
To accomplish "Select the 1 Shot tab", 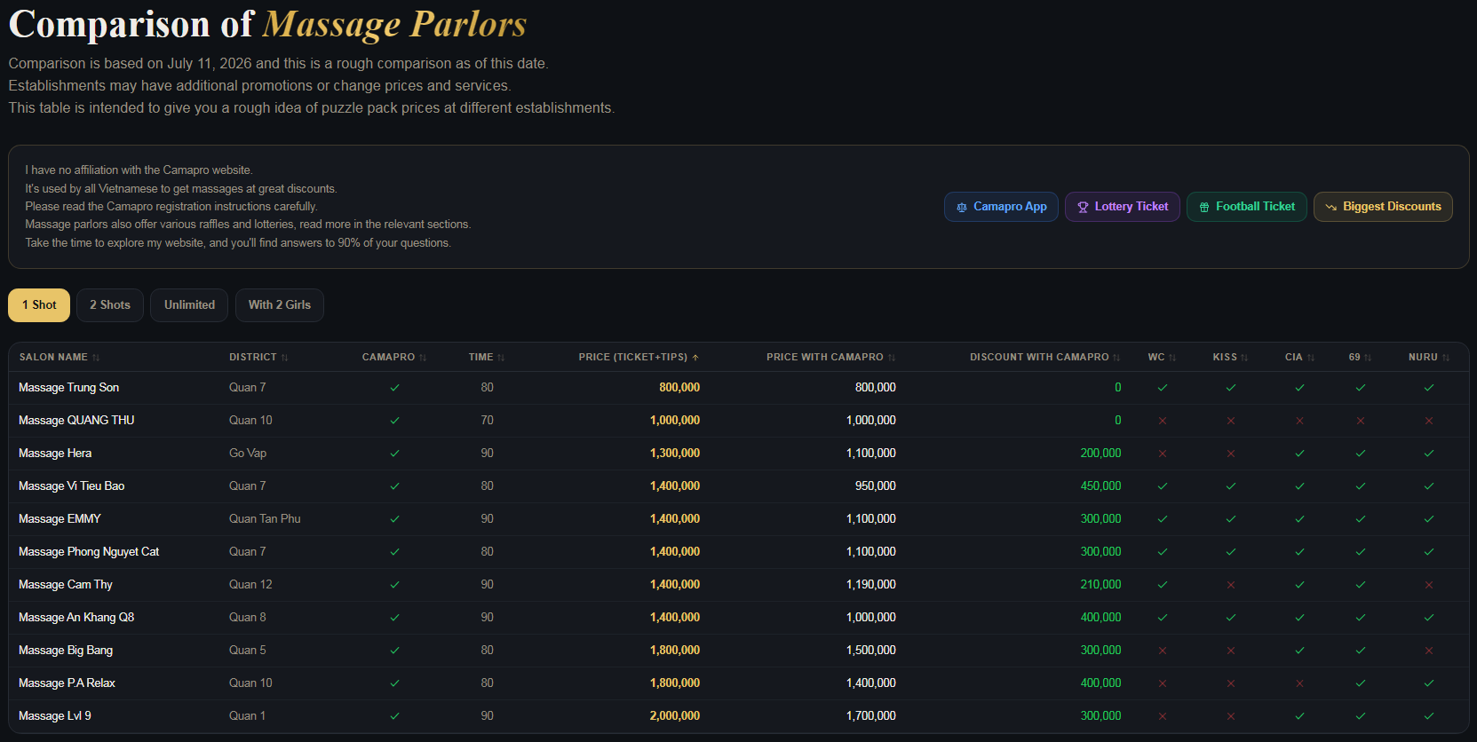I will click(39, 305).
